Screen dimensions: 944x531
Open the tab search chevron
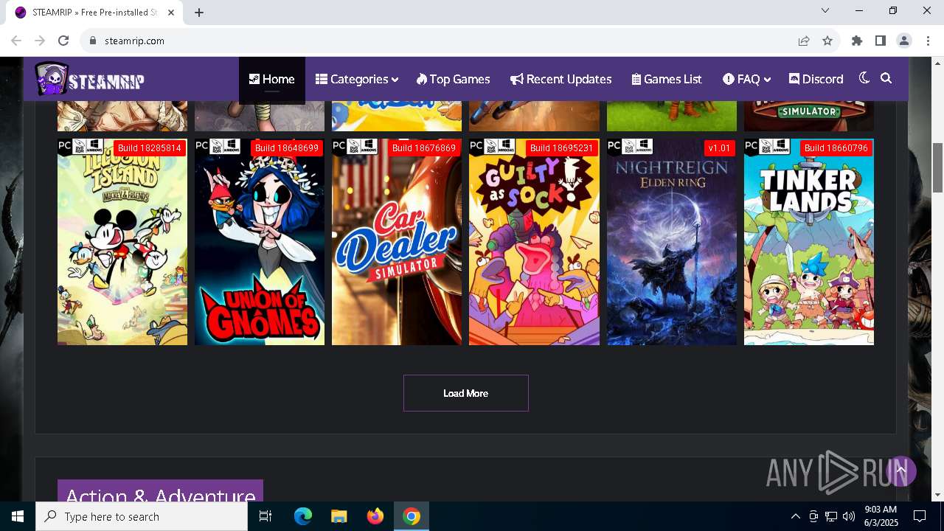pos(825,10)
